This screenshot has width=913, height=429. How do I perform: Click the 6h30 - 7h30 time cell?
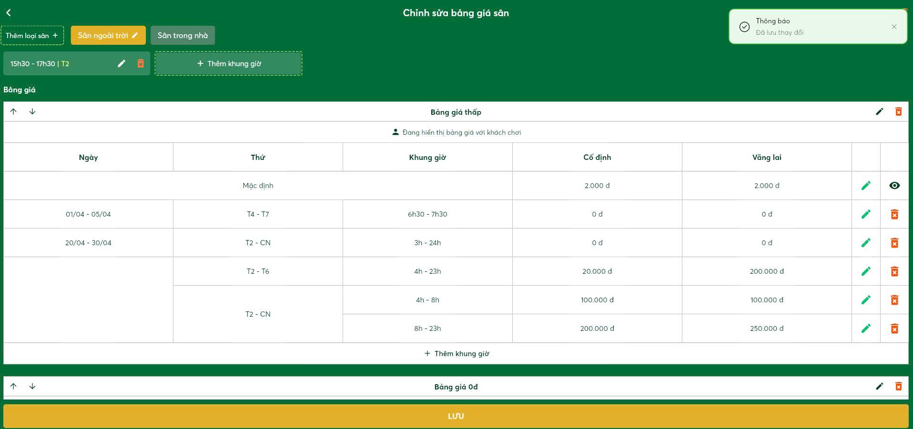tap(427, 214)
